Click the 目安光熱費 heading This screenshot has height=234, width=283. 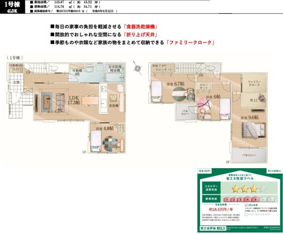221,205
